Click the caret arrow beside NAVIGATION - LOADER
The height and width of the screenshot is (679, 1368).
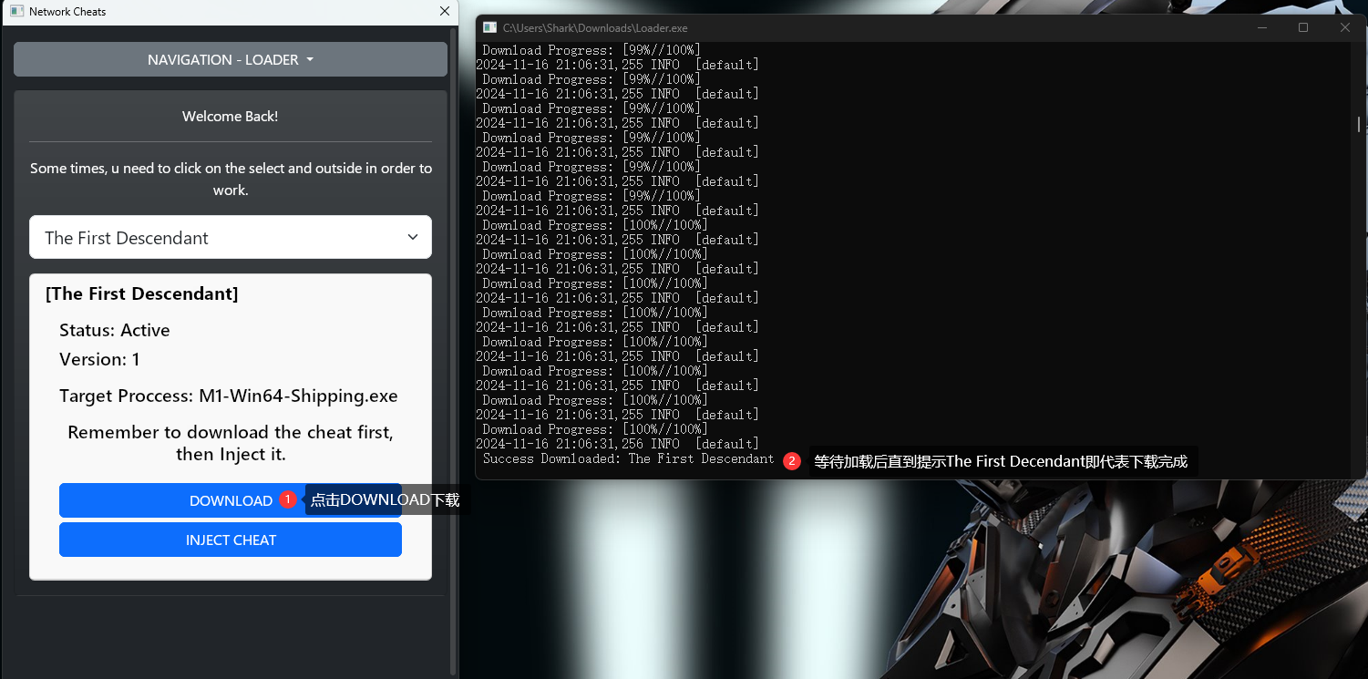pyautogui.click(x=310, y=60)
